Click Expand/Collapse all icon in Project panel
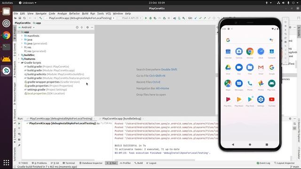301x169 pixels. (x=82, y=27)
